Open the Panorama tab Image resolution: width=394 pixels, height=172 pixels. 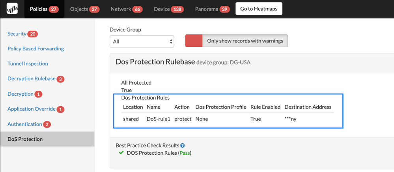(x=206, y=9)
